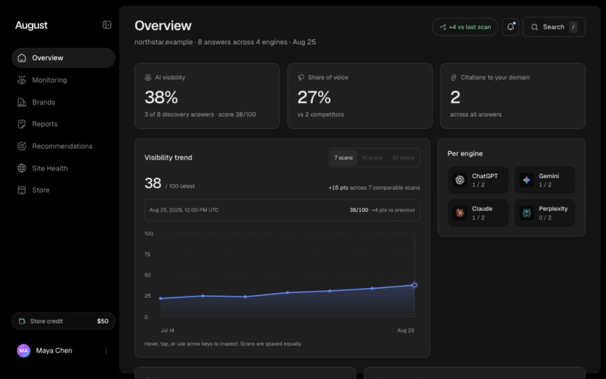606x379 pixels.
Task: Click the Store shop icon
Action: [21, 190]
